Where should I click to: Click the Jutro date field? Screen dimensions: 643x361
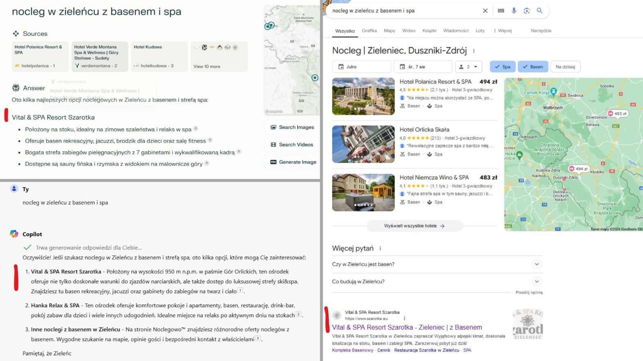pos(361,67)
